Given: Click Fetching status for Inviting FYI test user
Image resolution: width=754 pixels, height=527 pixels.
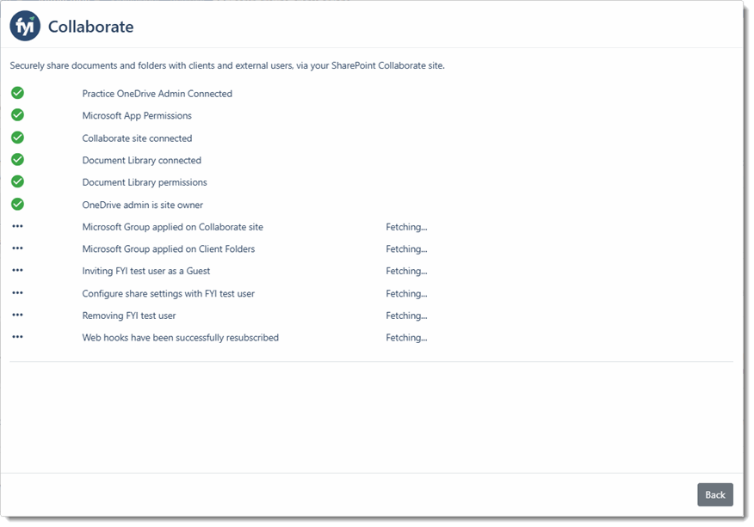Looking at the screenshot, I should 406,272.
